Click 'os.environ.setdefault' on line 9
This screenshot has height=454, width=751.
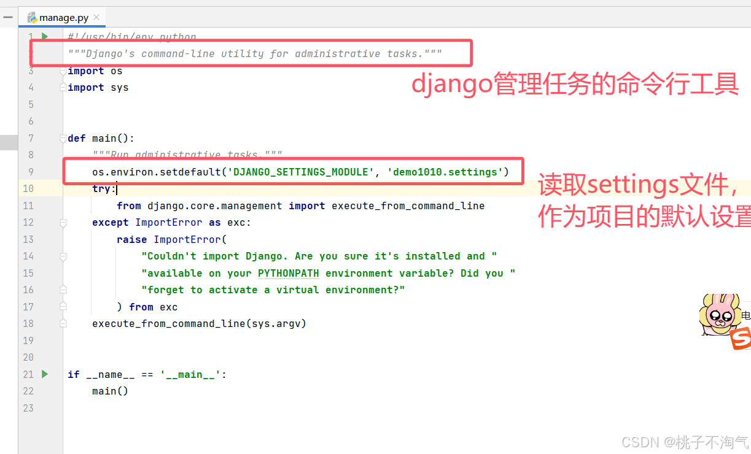(157, 172)
